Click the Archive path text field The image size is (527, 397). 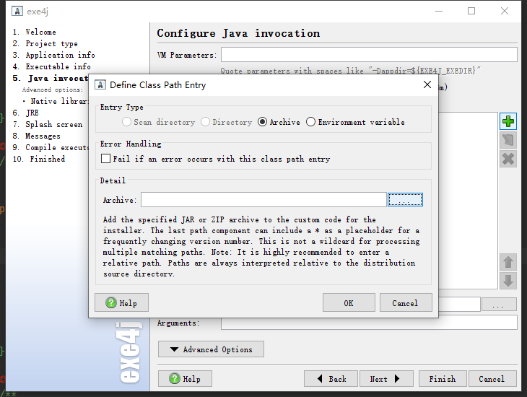(263, 200)
